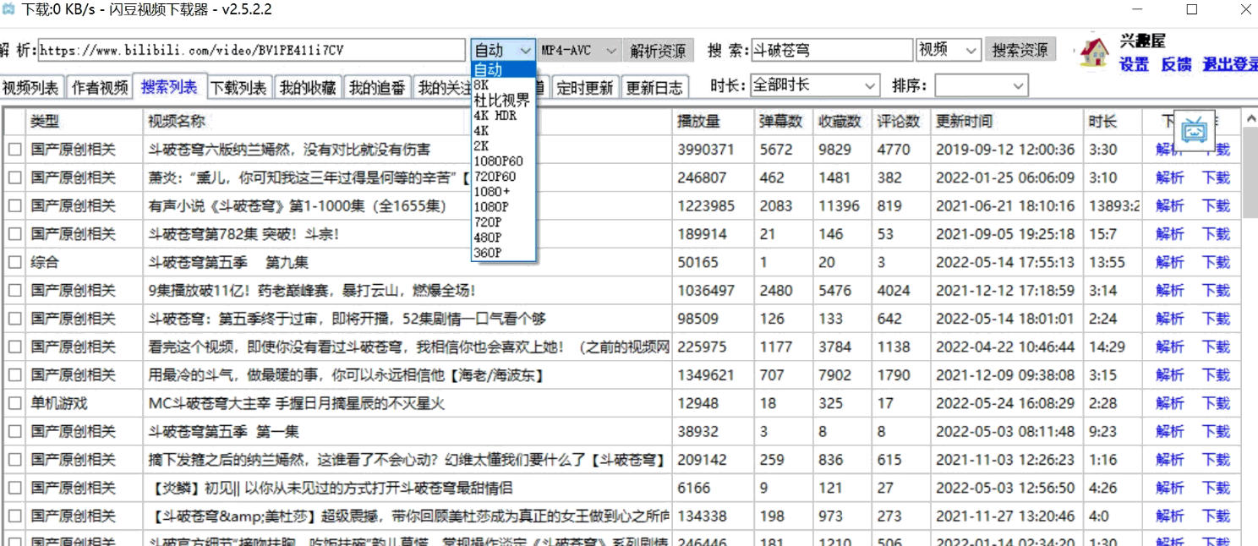The image size is (1258, 546).
Task: Click 下载 on the 萧炎 video row
Action: point(1216,177)
